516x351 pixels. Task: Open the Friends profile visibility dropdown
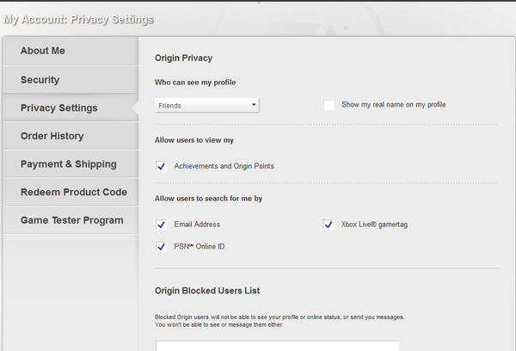pos(206,105)
